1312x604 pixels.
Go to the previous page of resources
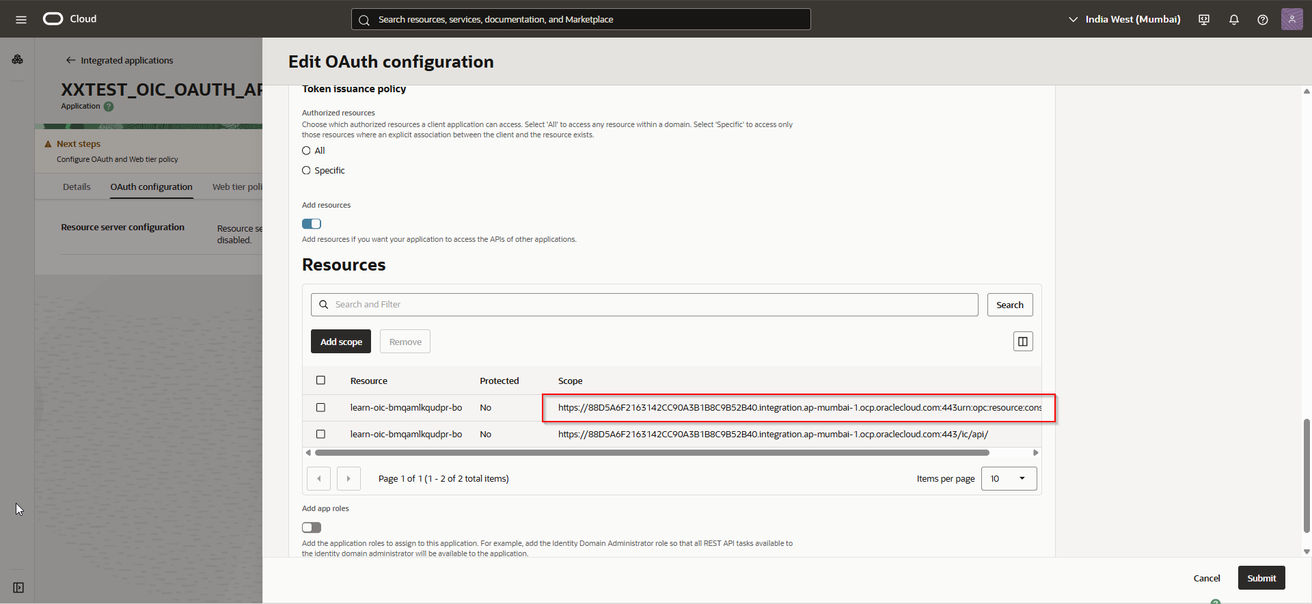tap(319, 479)
